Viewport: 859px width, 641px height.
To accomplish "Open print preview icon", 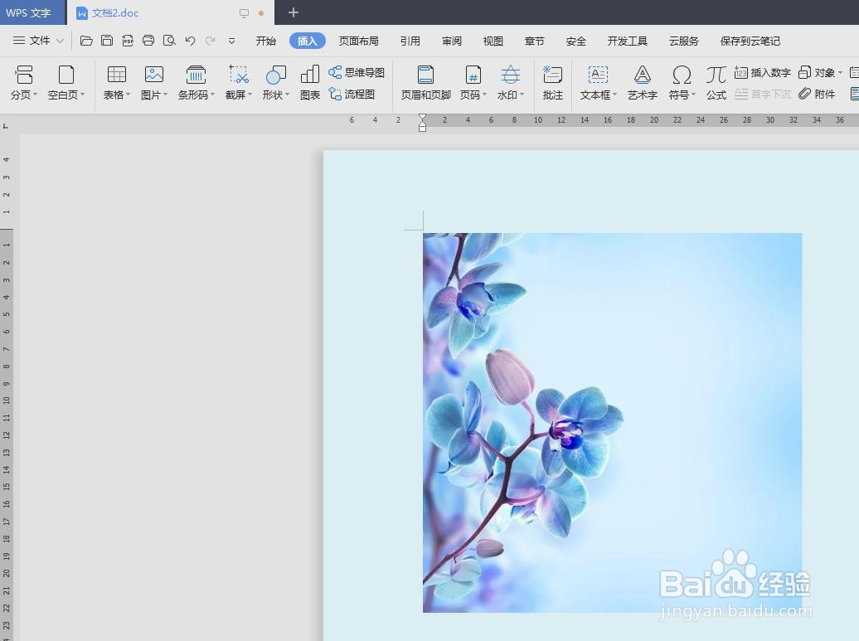I will [169, 41].
